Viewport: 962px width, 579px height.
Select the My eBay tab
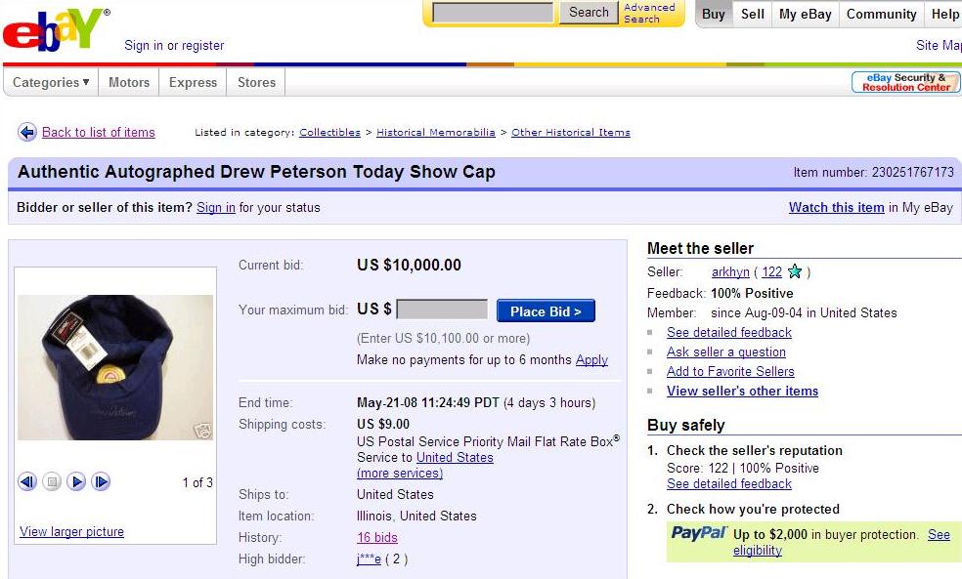coord(805,14)
